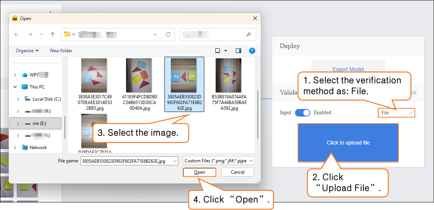Select the 411E9F4FCDBDB8 image thumbnail
The width and height of the screenshot is (434, 210).
click(139, 76)
